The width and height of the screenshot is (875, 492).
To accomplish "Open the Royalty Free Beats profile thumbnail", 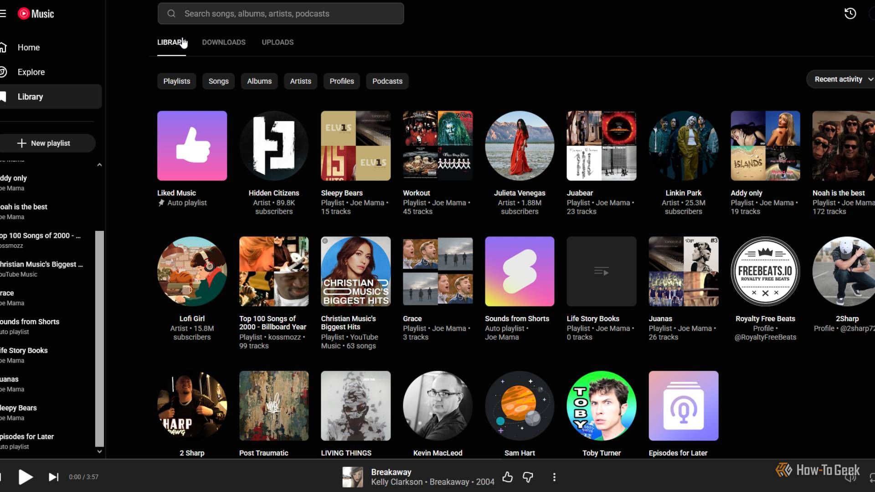I will click(x=765, y=271).
